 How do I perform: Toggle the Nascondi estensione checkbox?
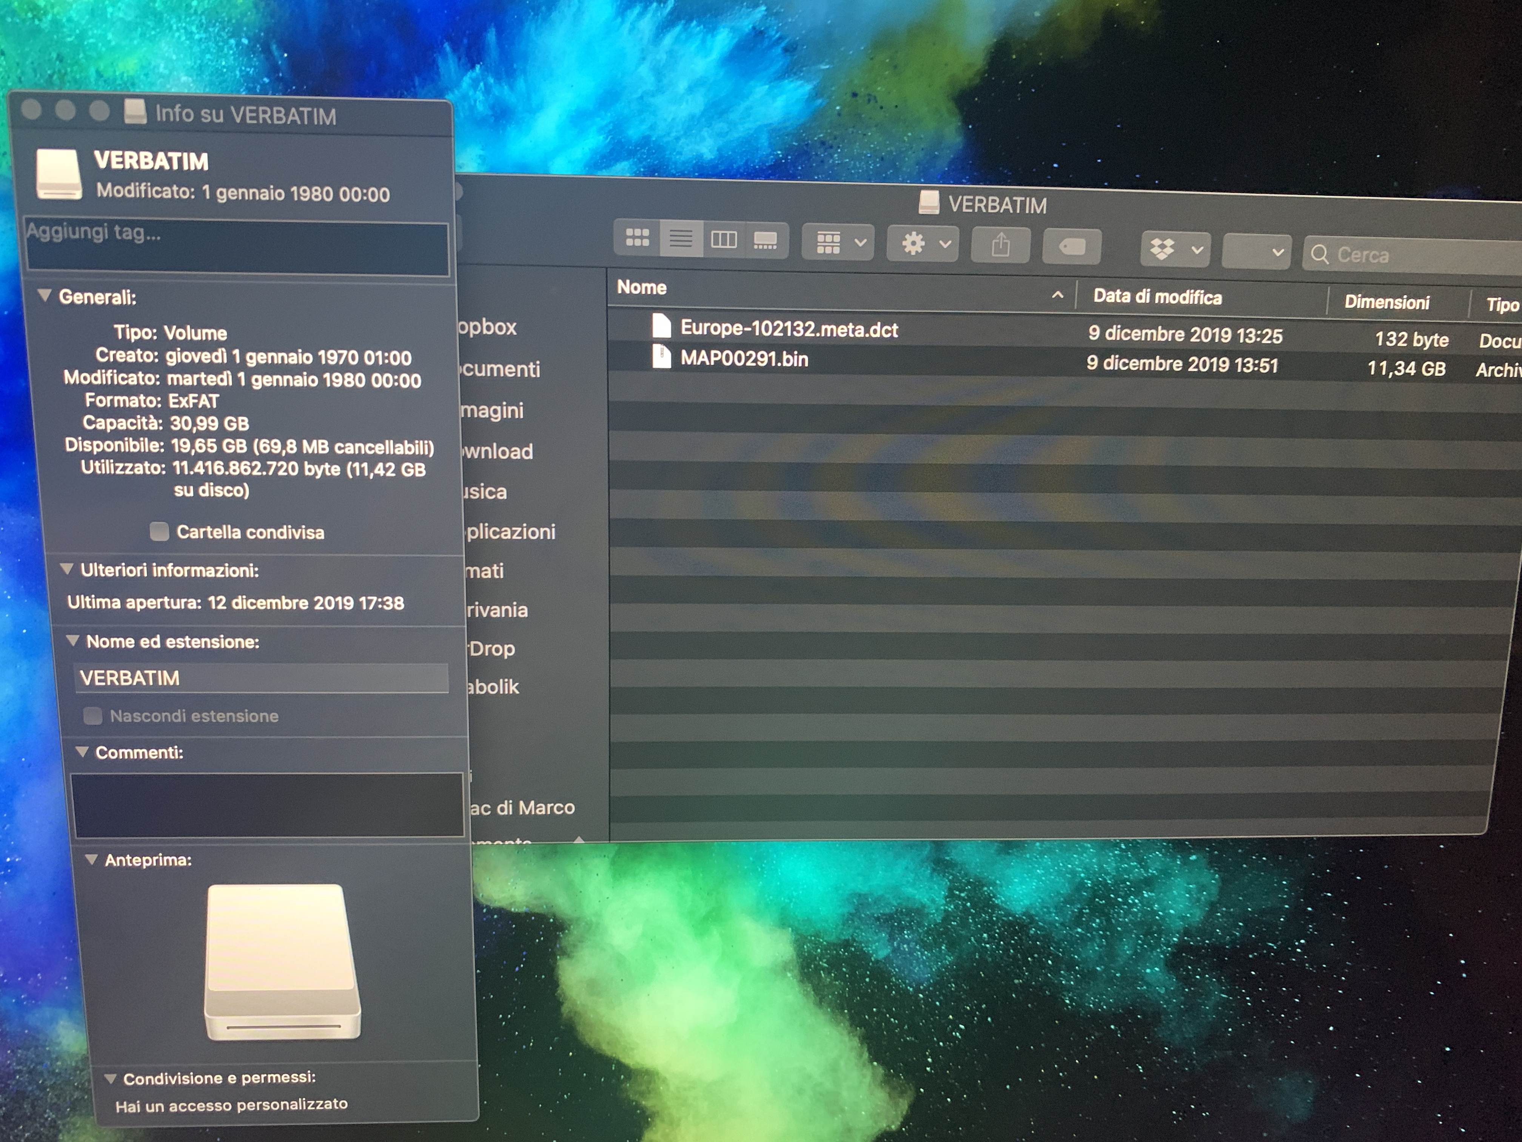coord(92,715)
